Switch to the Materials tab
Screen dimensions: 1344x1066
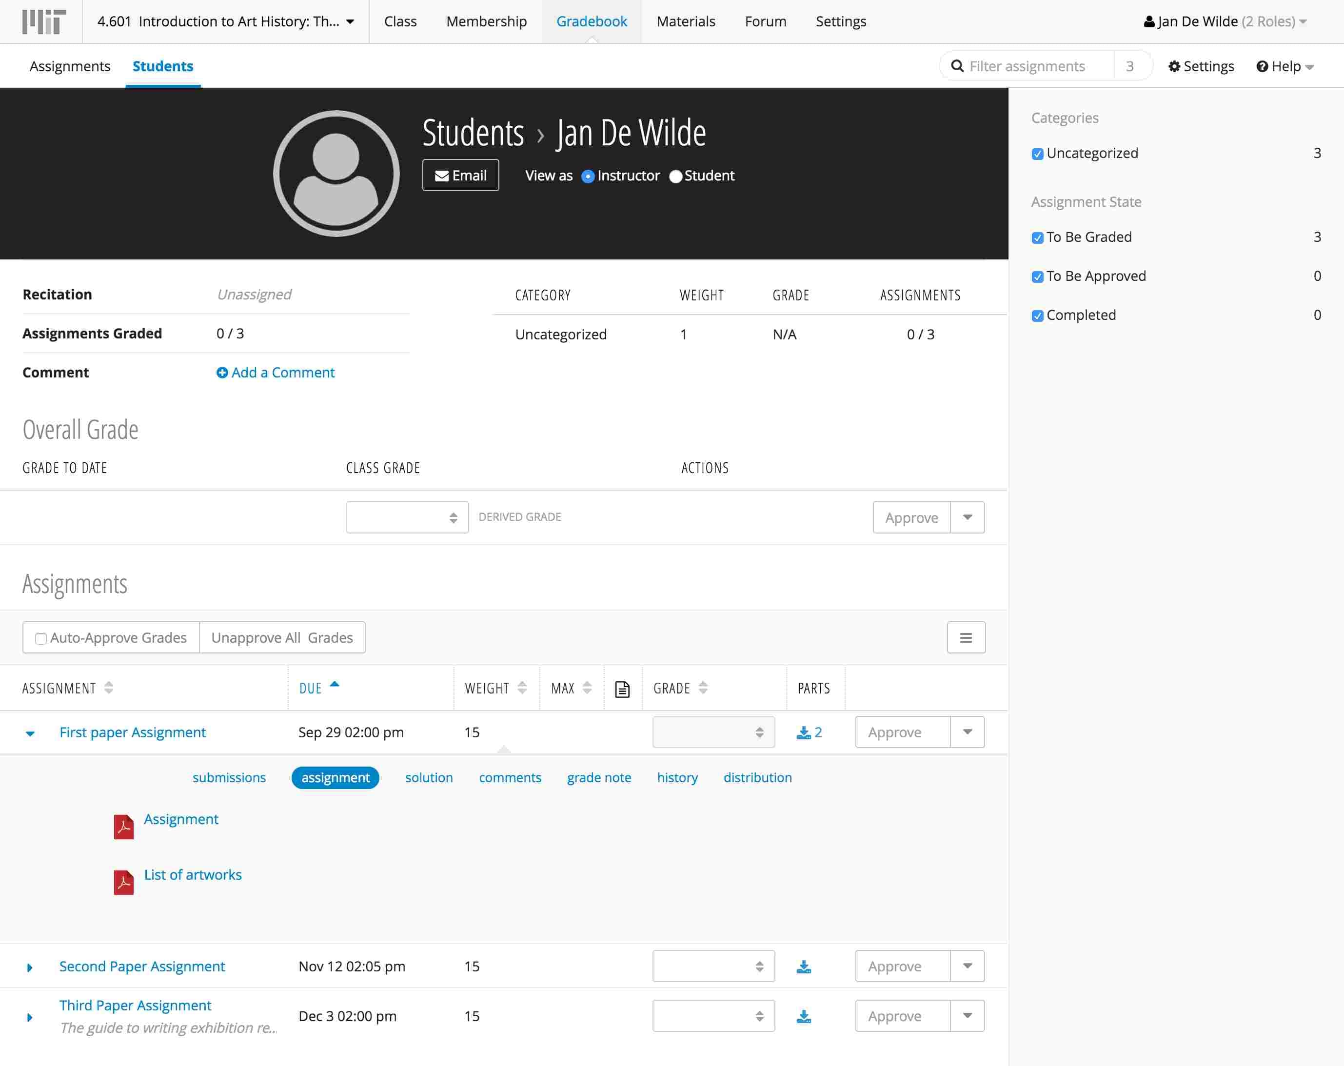[x=686, y=21]
